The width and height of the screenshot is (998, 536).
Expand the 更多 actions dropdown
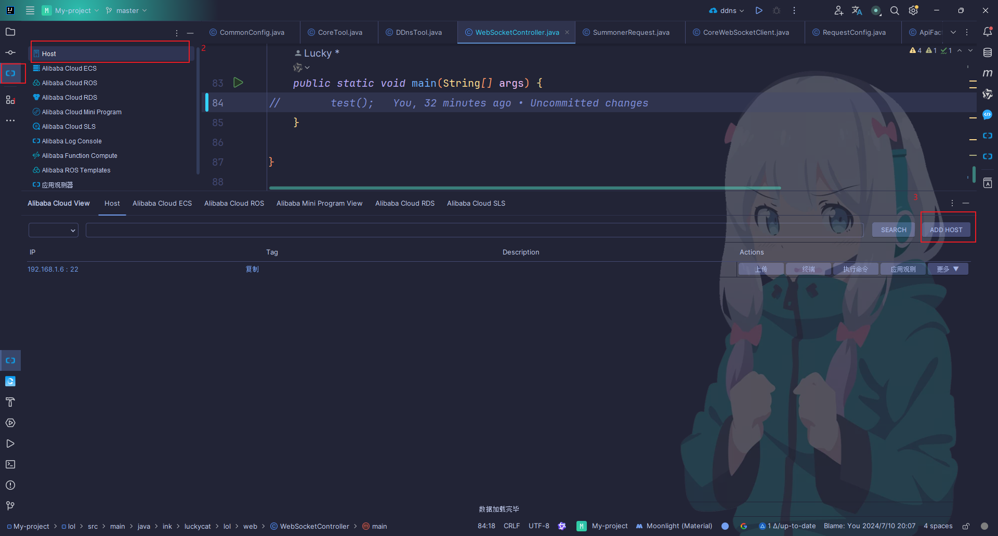pos(948,269)
